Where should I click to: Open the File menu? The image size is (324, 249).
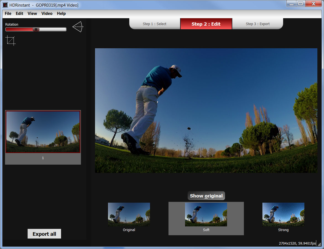8,13
